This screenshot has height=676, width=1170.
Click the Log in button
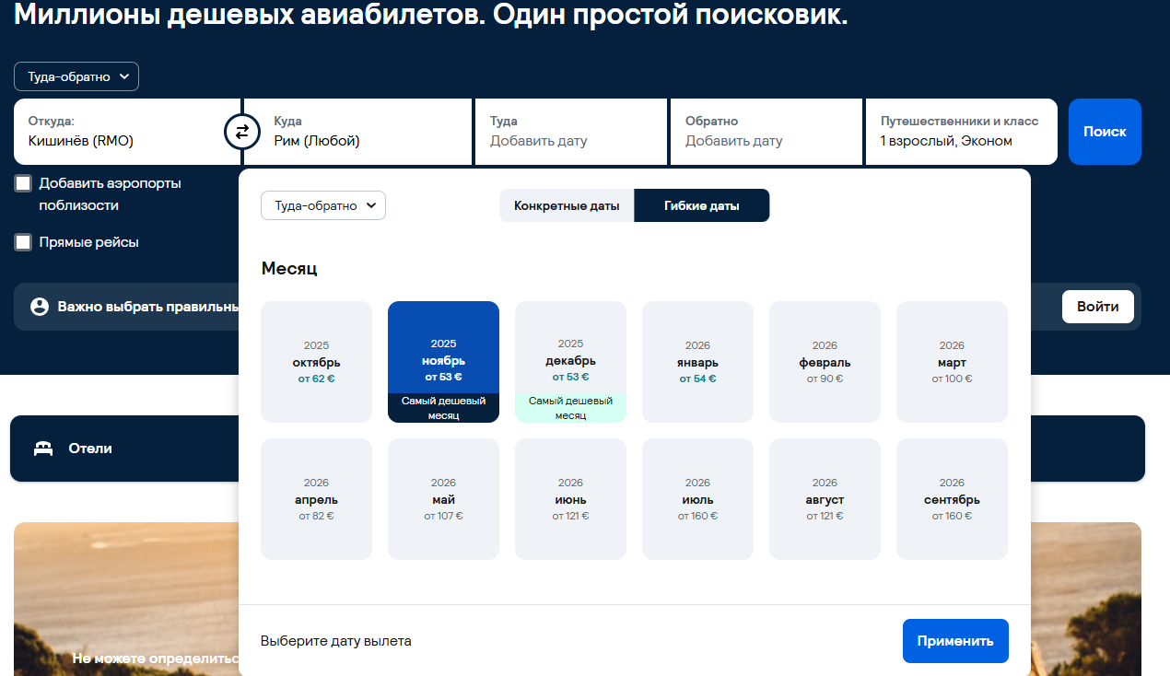1095,307
